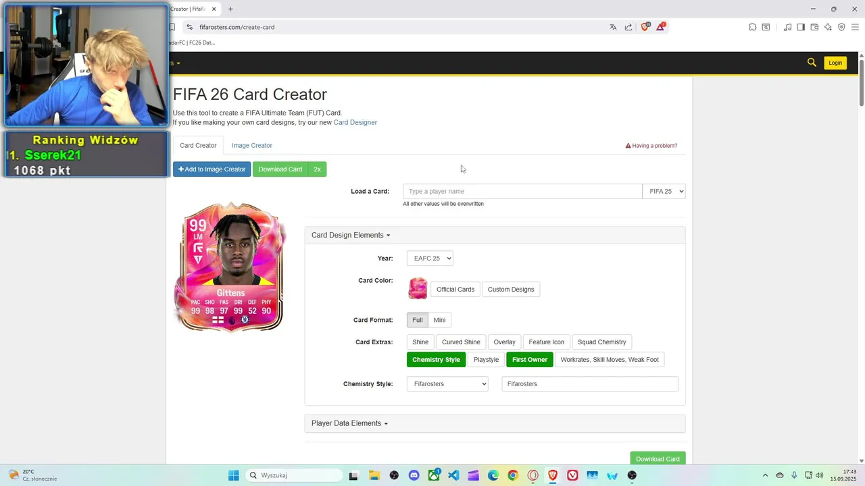The height and width of the screenshot is (486, 865).
Task: Open the Brave Rewards triangle icon
Action: (660, 27)
